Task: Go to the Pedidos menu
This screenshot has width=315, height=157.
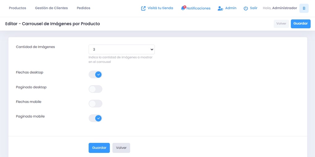Action: click(x=83, y=8)
